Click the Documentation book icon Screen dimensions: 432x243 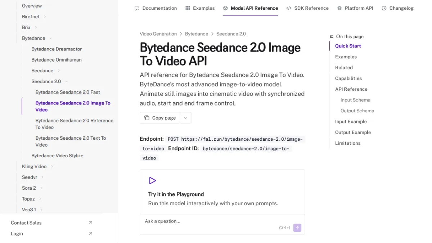pos(136,8)
